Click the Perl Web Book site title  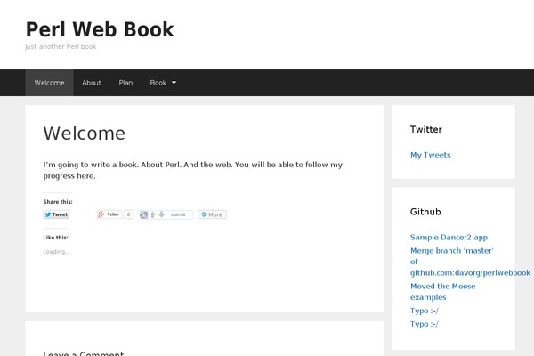point(100,29)
